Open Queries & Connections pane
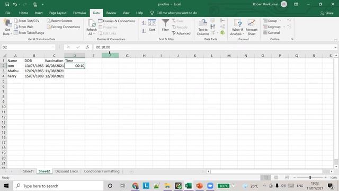 (117, 21)
